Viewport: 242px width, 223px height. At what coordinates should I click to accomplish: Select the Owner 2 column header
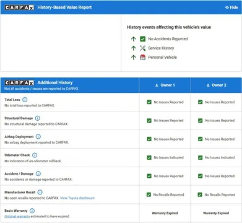click(216, 85)
